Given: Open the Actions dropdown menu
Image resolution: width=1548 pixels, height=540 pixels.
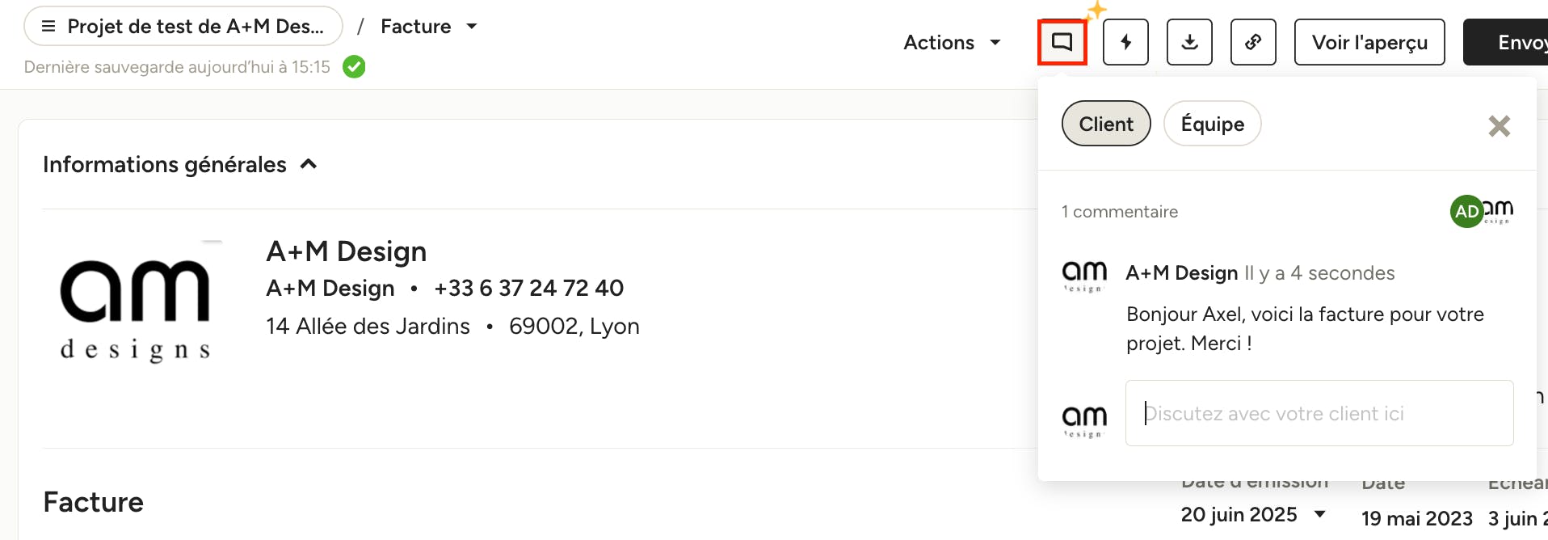Looking at the screenshot, I should [x=952, y=42].
